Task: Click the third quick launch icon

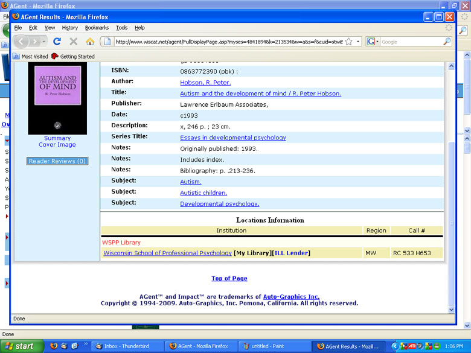Action: click(74, 346)
